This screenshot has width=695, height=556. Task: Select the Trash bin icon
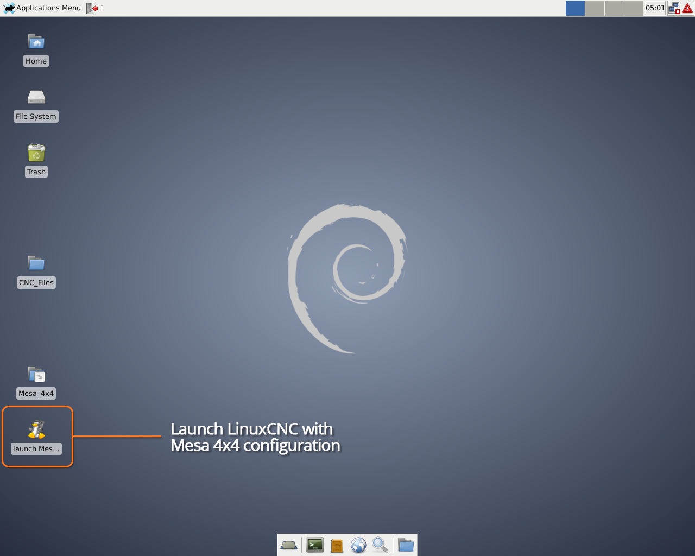pos(36,153)
